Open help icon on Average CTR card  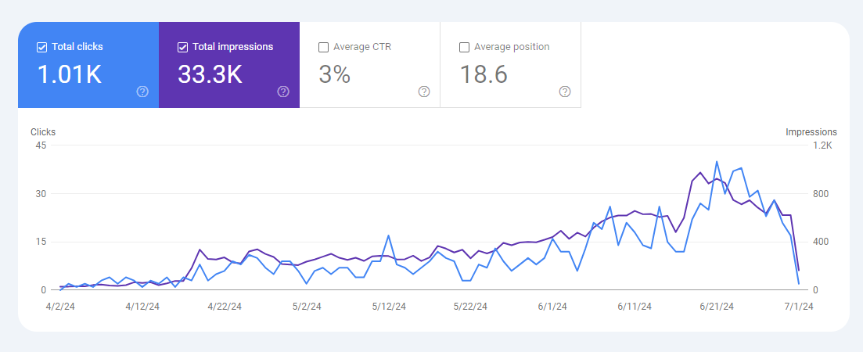(424, 92)
